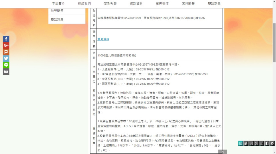The width and height of the screenshot is (276, 154).
Task: Click back-to-top chevron arrow button
Action: click(x=223, y=152)
